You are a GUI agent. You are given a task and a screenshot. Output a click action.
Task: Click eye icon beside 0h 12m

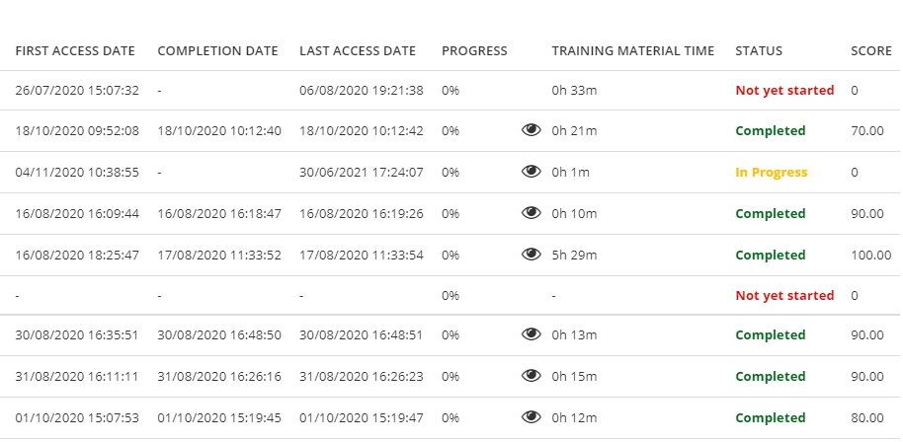pos(532,417)
